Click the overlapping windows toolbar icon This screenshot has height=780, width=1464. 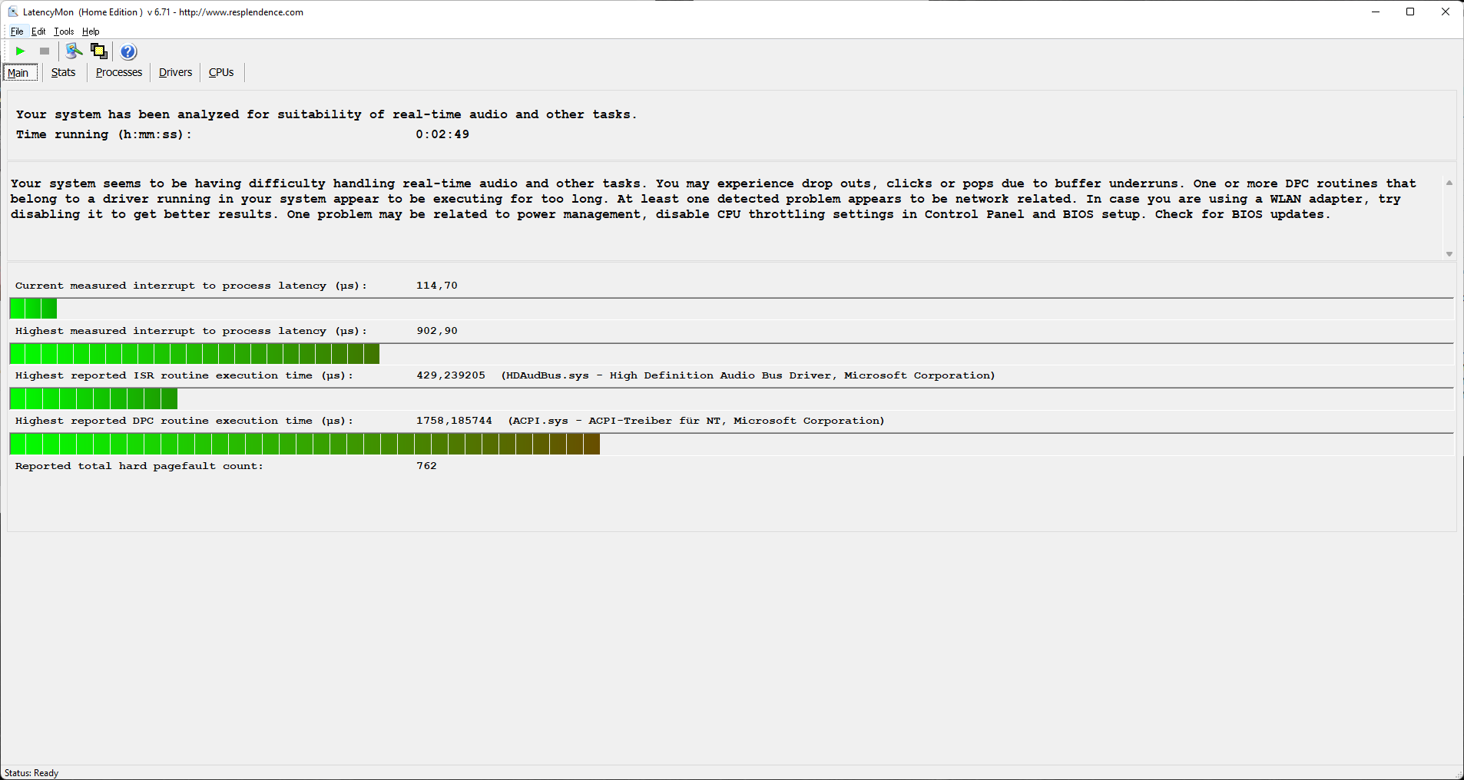point(99,51)
